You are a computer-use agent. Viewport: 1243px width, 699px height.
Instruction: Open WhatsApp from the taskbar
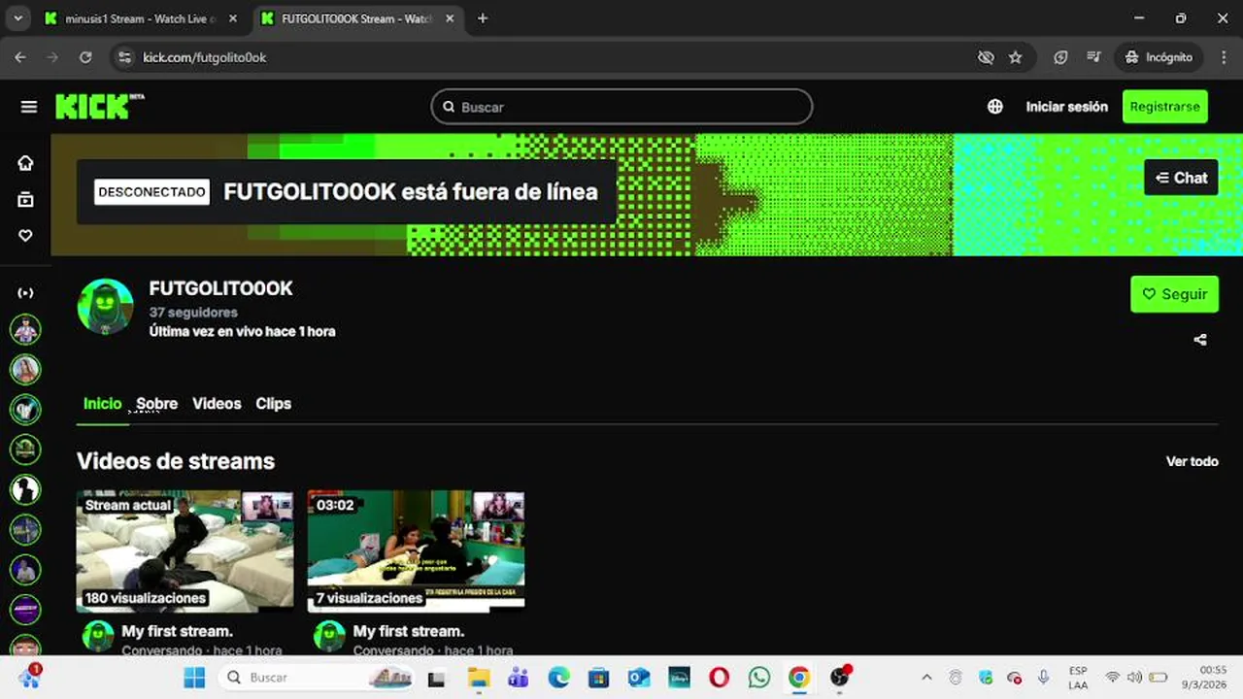[x=759, y=678]
